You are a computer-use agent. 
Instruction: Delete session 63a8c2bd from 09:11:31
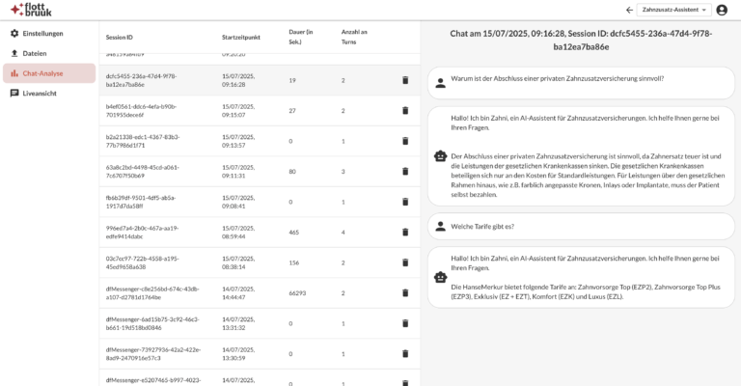(405, 172)
